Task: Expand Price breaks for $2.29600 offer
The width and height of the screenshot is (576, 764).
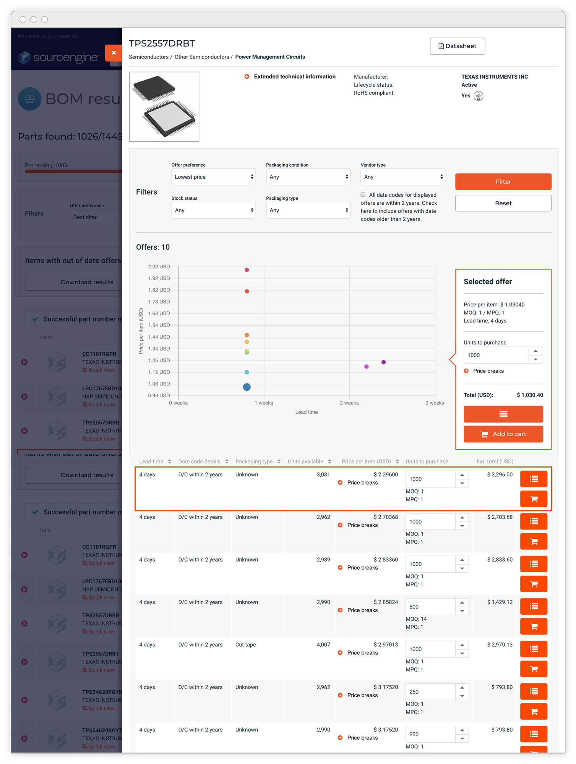Action: pyautogui.click(x=358, y=482)
